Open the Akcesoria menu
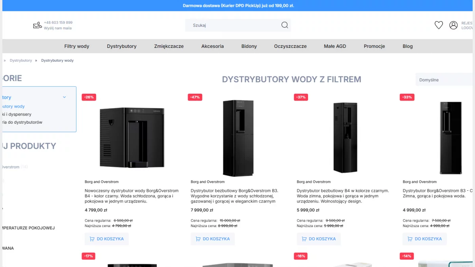This screenshot has width=475, height=267. point(213,46)
